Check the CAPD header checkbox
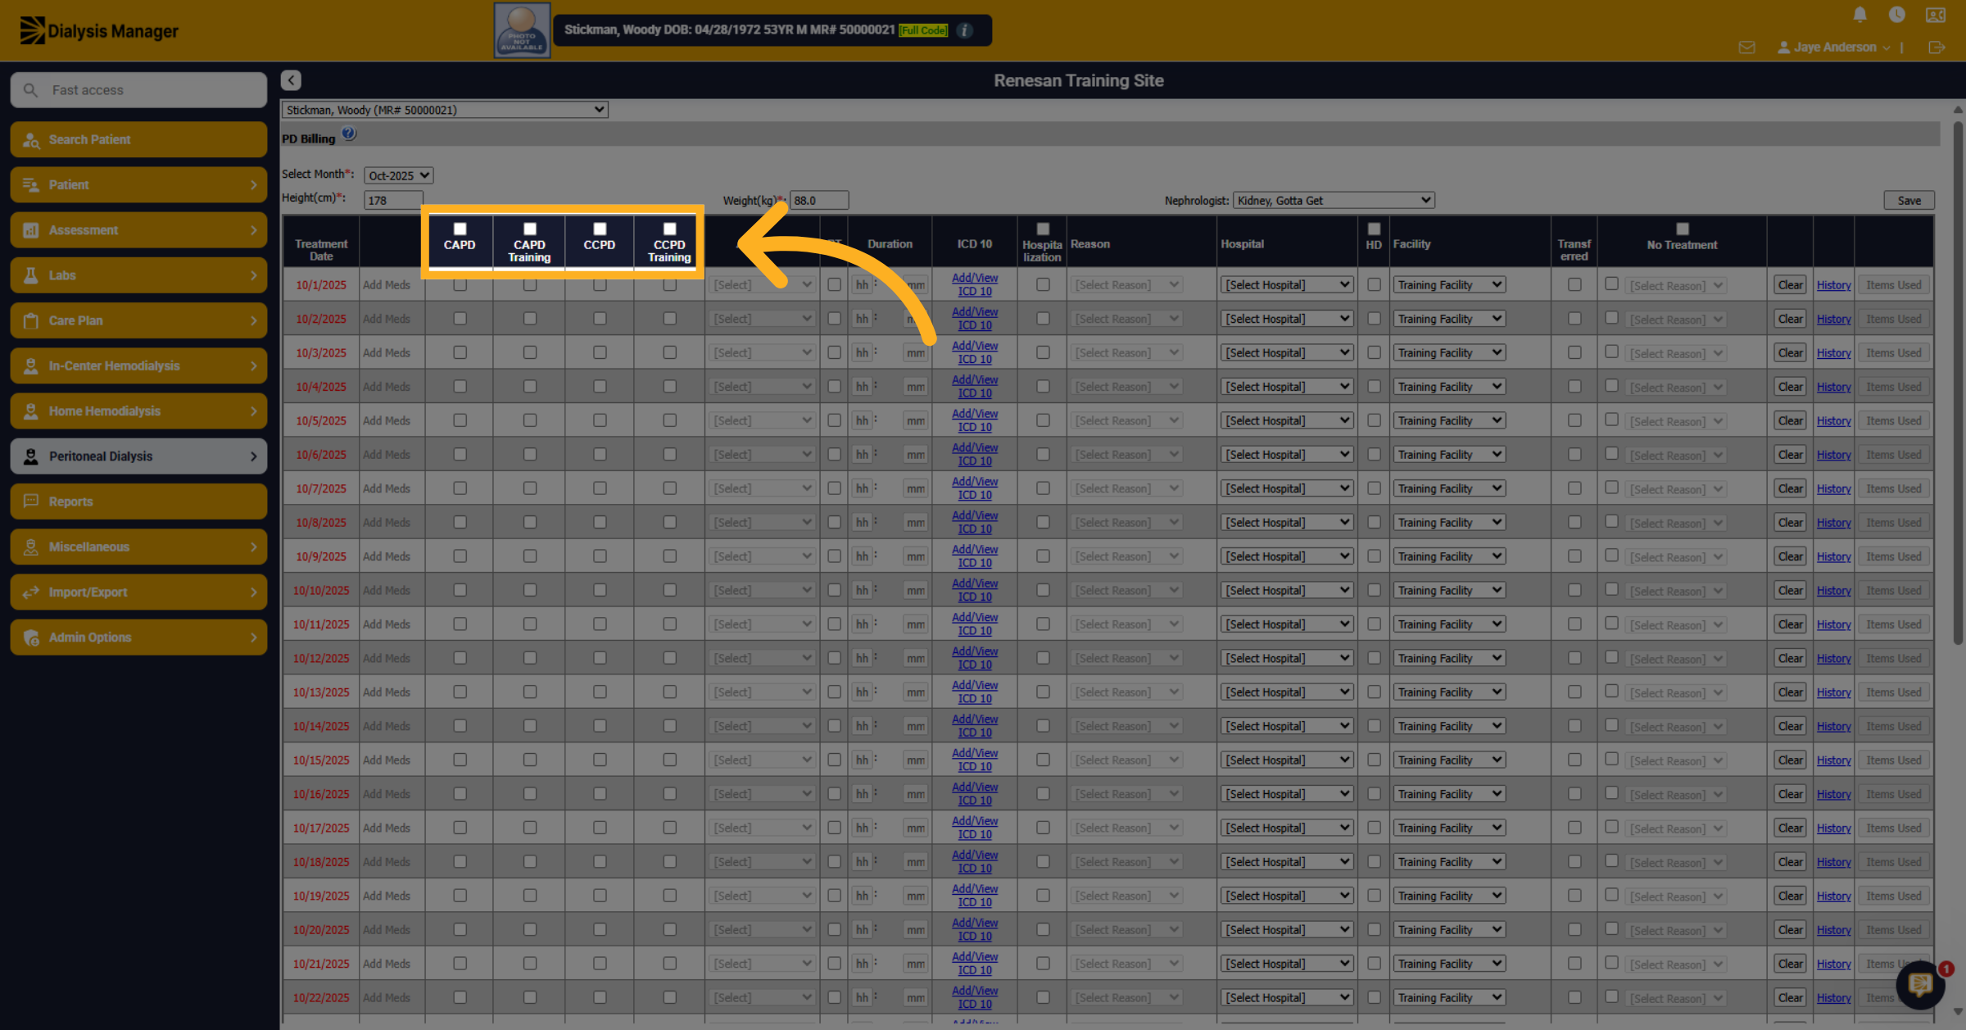This screenshot has height=1030, width=1966. tap(460, 229)
